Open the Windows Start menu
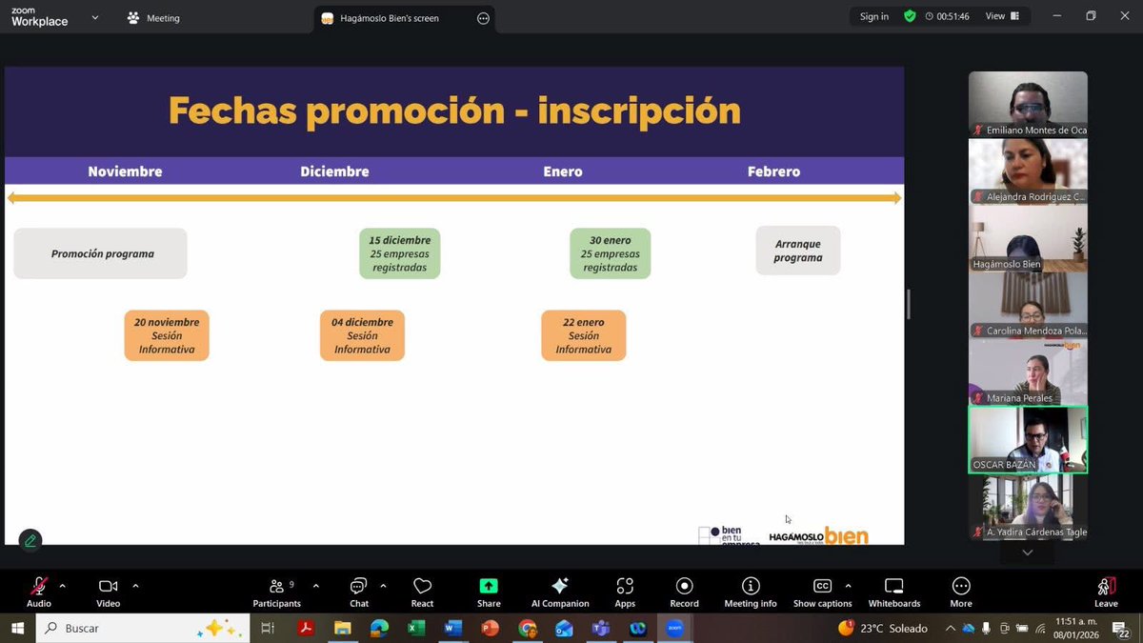The image size is (1143, 643). [17, 628]
